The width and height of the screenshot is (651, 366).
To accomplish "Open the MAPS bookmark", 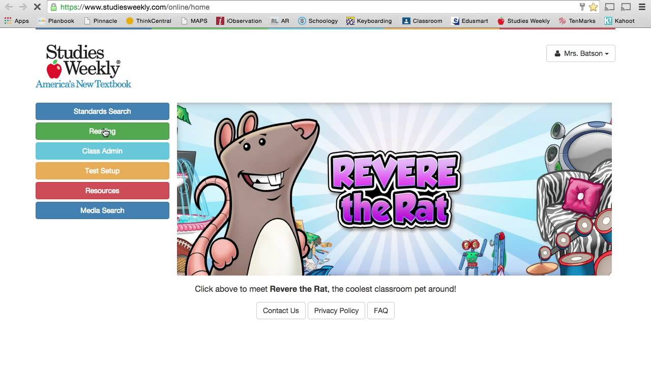I will coord(194,21).
